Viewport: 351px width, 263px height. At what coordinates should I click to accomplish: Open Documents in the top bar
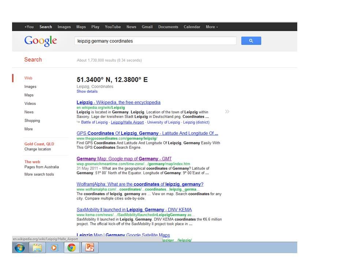(x=168, y=27)
